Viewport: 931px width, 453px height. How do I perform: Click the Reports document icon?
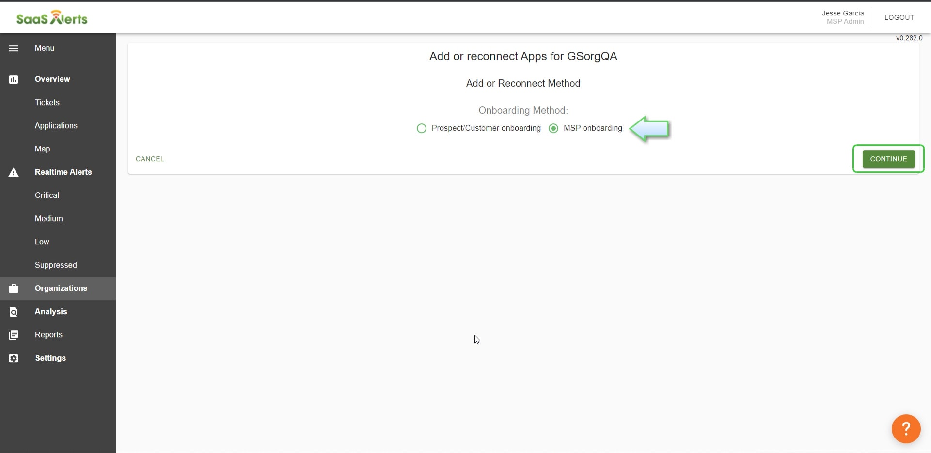pyautogui.click(x=14, y=335)
